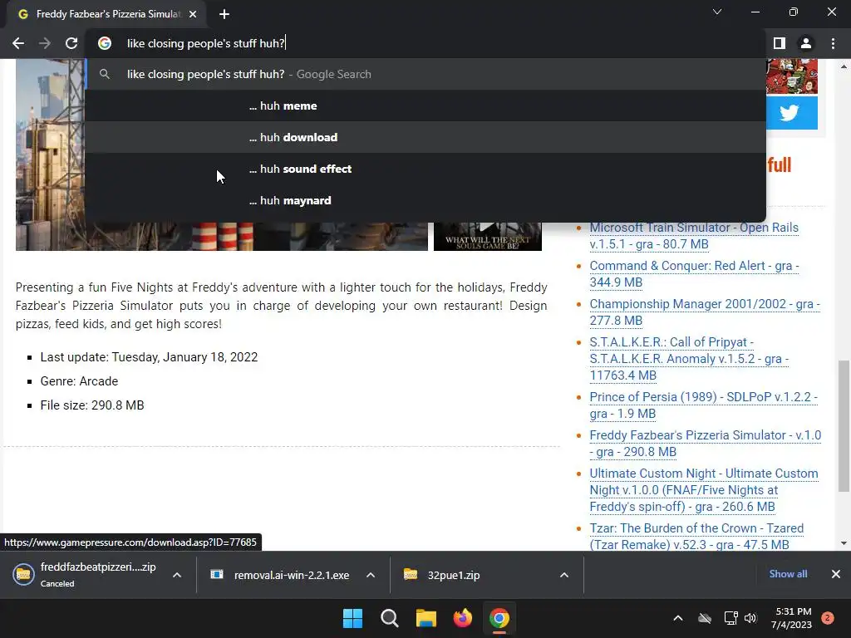Click the Google icon in address bar

105,43
